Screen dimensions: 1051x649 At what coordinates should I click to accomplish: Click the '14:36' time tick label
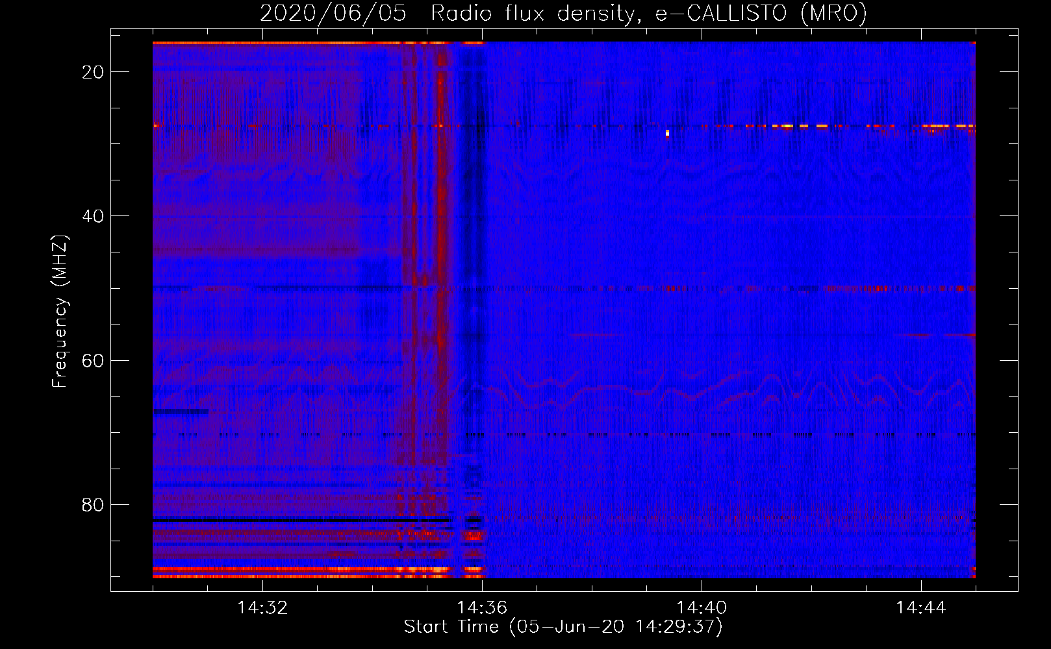pos(482,608)
